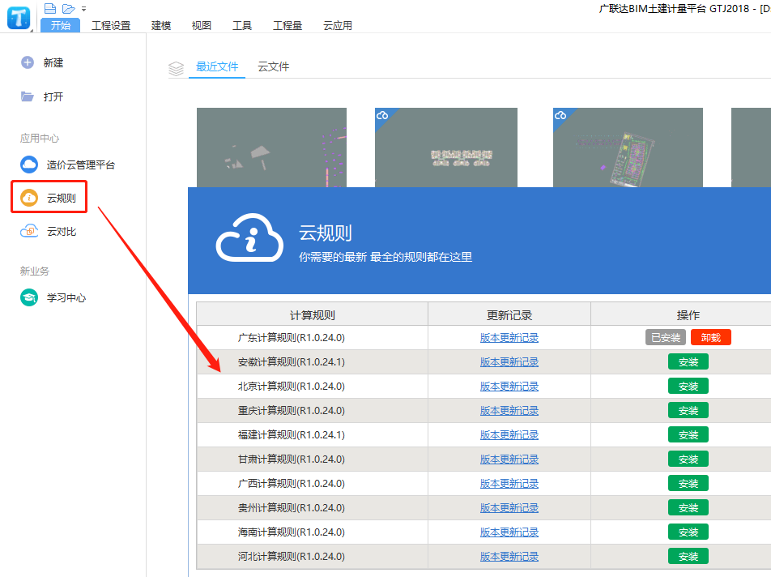This screenshot has width=771, height=577.
Task: Install 重庆计算规则
Action: 688,410
